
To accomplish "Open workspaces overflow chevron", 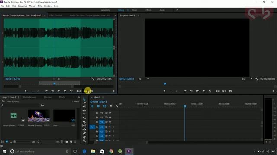I will pos(177,10).
